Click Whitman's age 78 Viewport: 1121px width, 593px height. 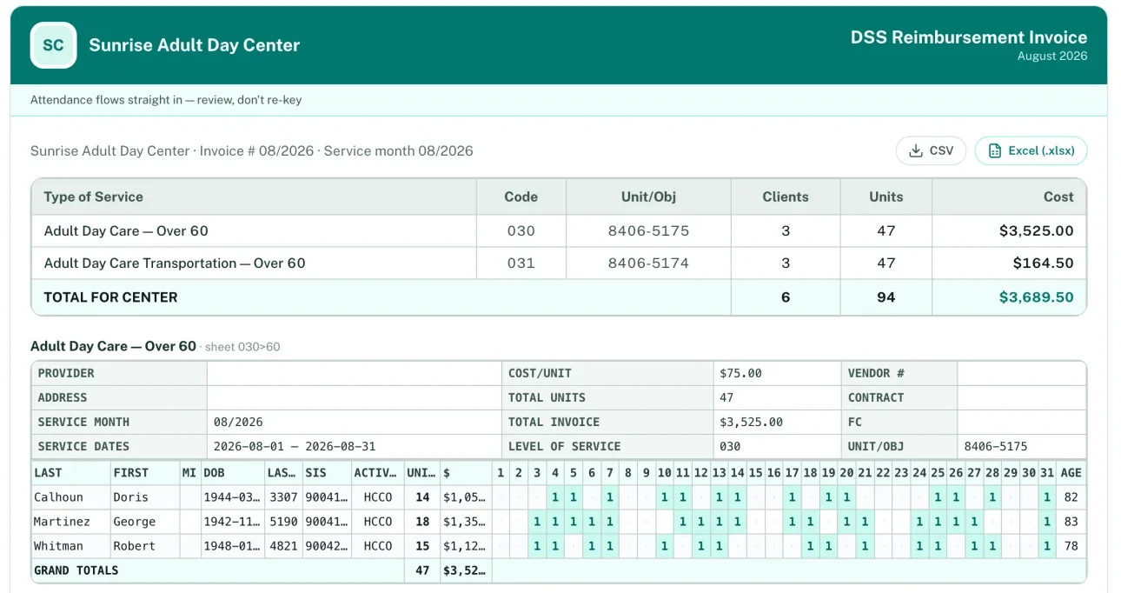coord(1071,546)
